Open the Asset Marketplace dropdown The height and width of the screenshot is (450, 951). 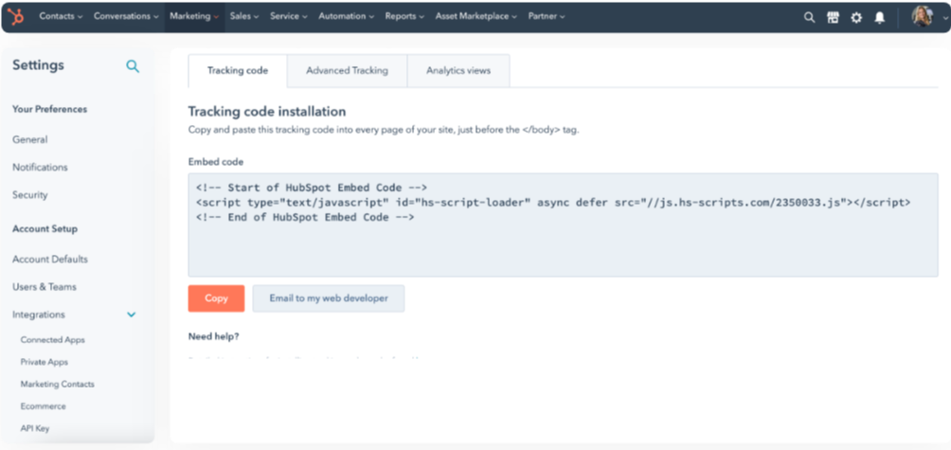coord(476,16)
